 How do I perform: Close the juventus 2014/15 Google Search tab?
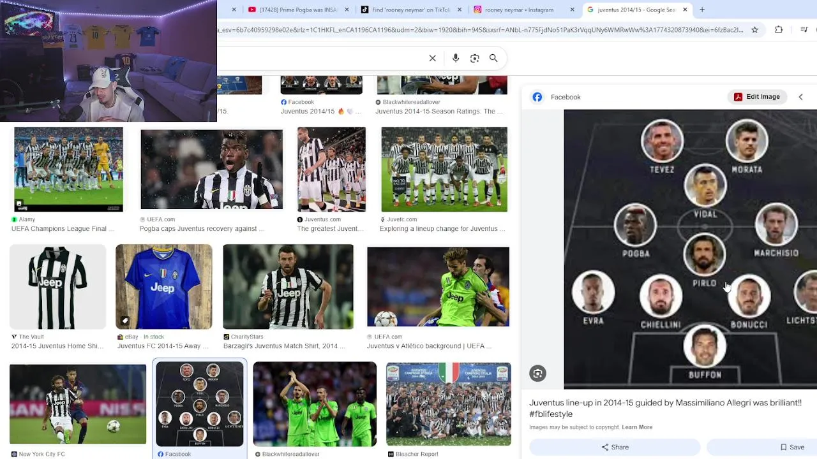685,10
